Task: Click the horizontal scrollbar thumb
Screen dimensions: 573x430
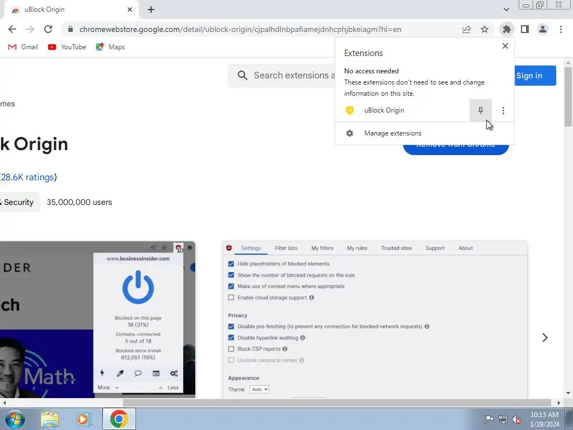Action: pyautogui.click(x=337, y=403)
